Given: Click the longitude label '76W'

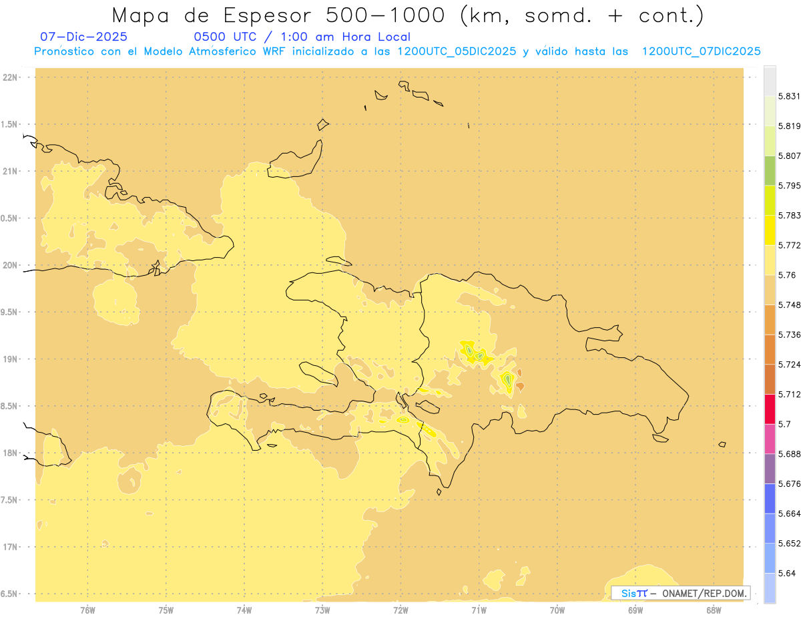Looking at the screenshot, I should coord(87,610).
